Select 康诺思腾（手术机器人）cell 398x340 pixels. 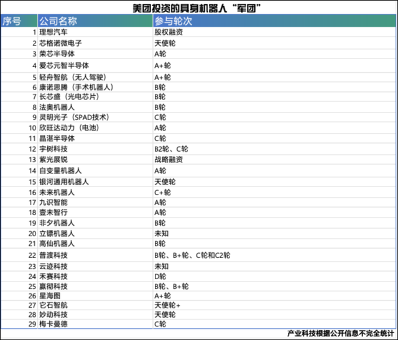click(95, 87)
